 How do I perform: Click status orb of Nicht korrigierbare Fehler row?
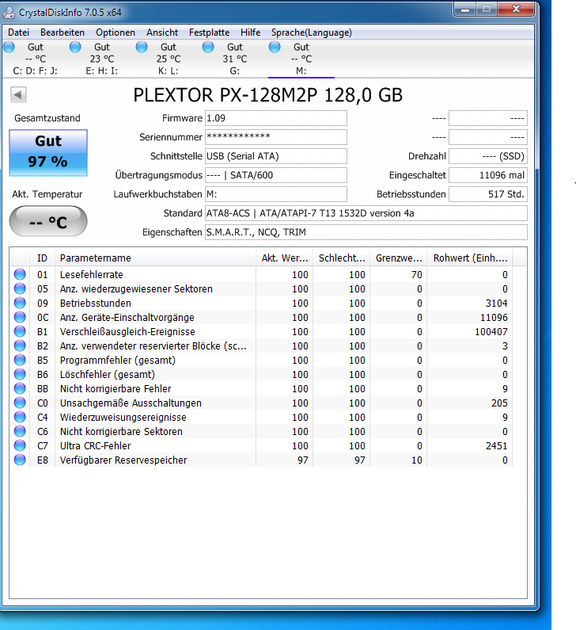(x=20, y=388)
